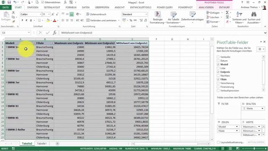The height and width of the screenshot is (151, 268).
Task: Open the DATEI tab
Action: pos(5,8)
